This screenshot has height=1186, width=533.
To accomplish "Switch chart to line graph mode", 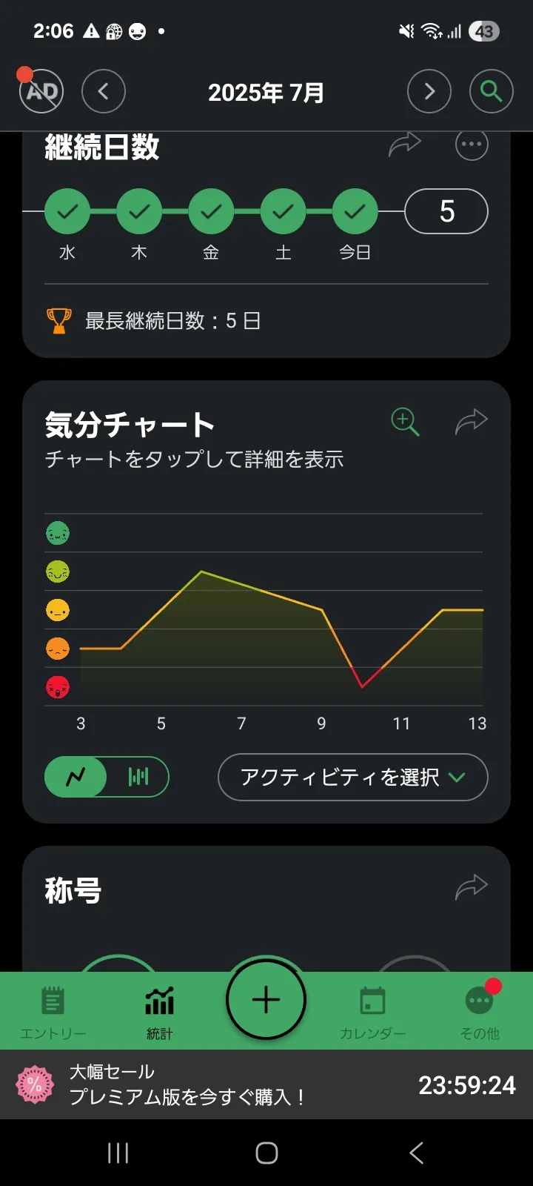I will pyautogui.click(x=76, y=777).
